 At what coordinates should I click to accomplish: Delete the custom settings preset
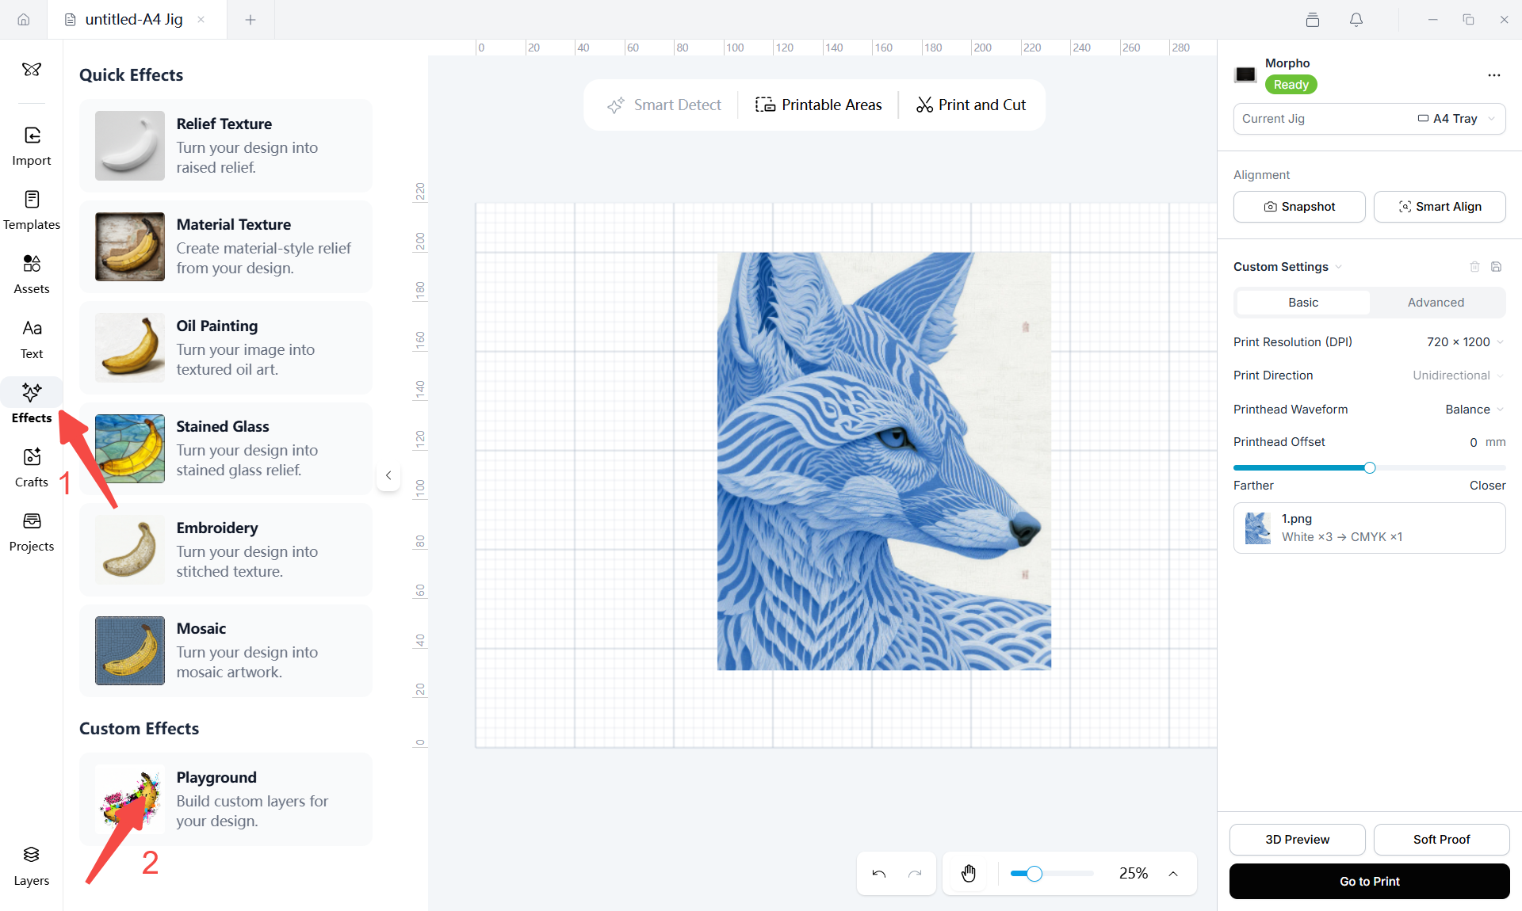[x=1474, y=267]
